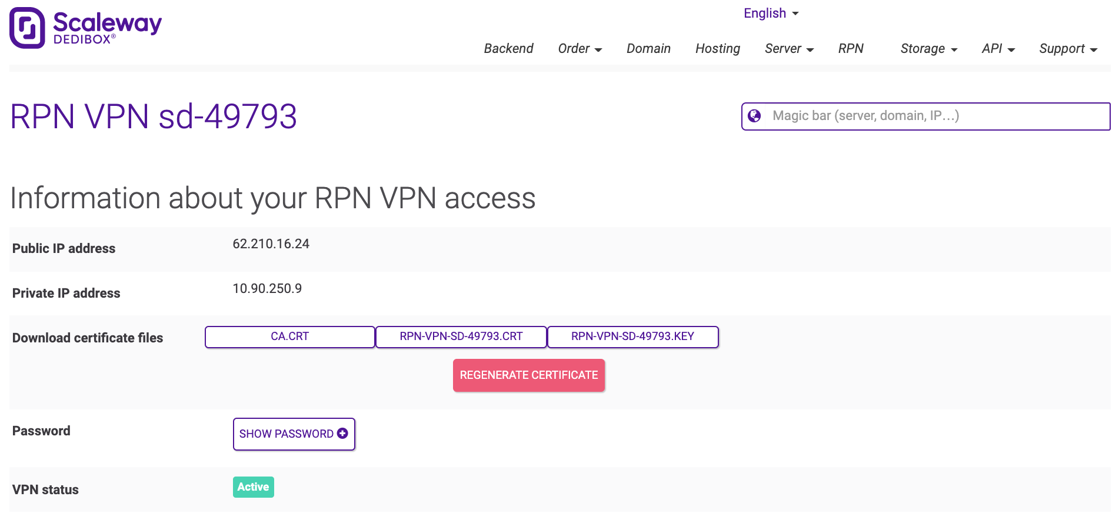The image size is (1119, 513).
Task: Download the RPN-VPN-SD-49793.KEY file
Action: 632,337
